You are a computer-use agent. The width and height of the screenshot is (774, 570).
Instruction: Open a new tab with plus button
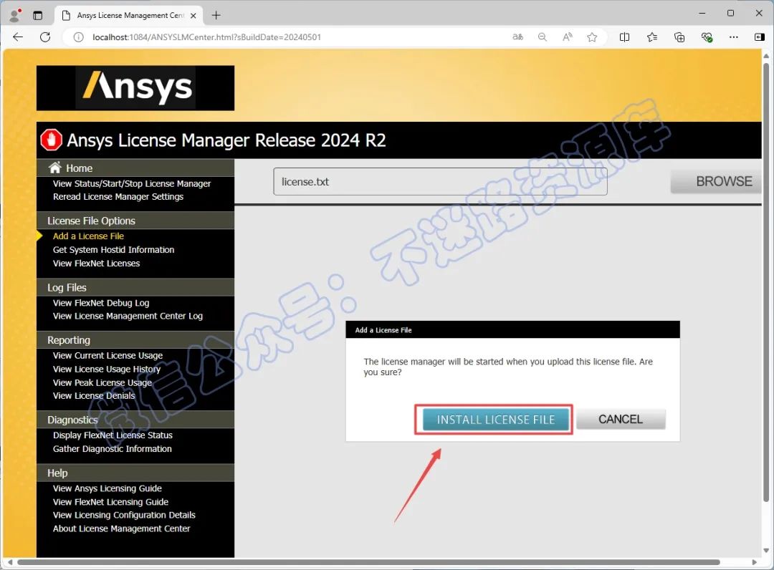[216, 15]
